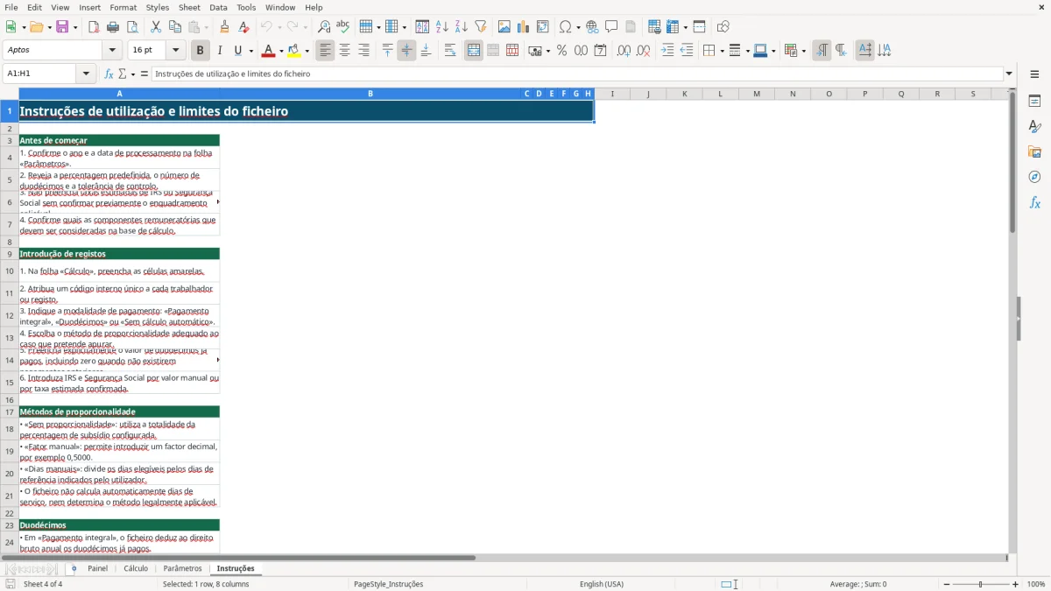
Task: Open the Data menu
Action: pos(218,7)
